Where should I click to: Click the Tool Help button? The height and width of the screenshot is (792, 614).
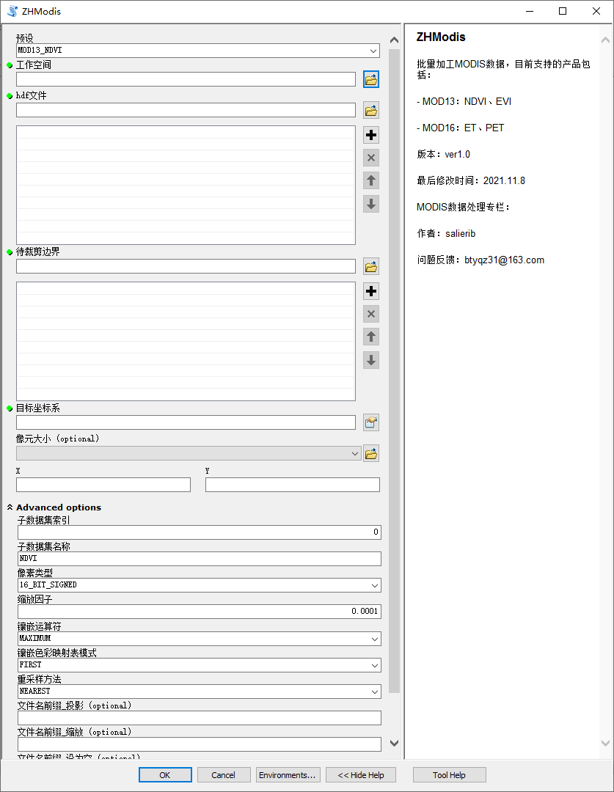pyautogui.click(x=449, y=775)
